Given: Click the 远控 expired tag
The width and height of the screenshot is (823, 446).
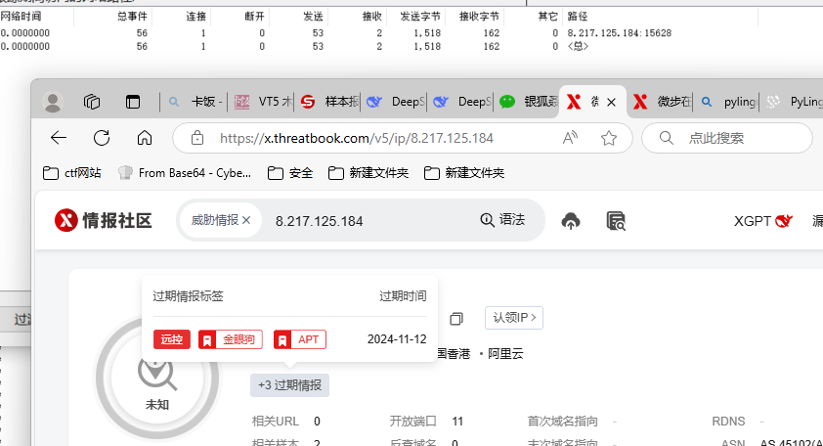Looking at the screenshot, I should 172,339.
